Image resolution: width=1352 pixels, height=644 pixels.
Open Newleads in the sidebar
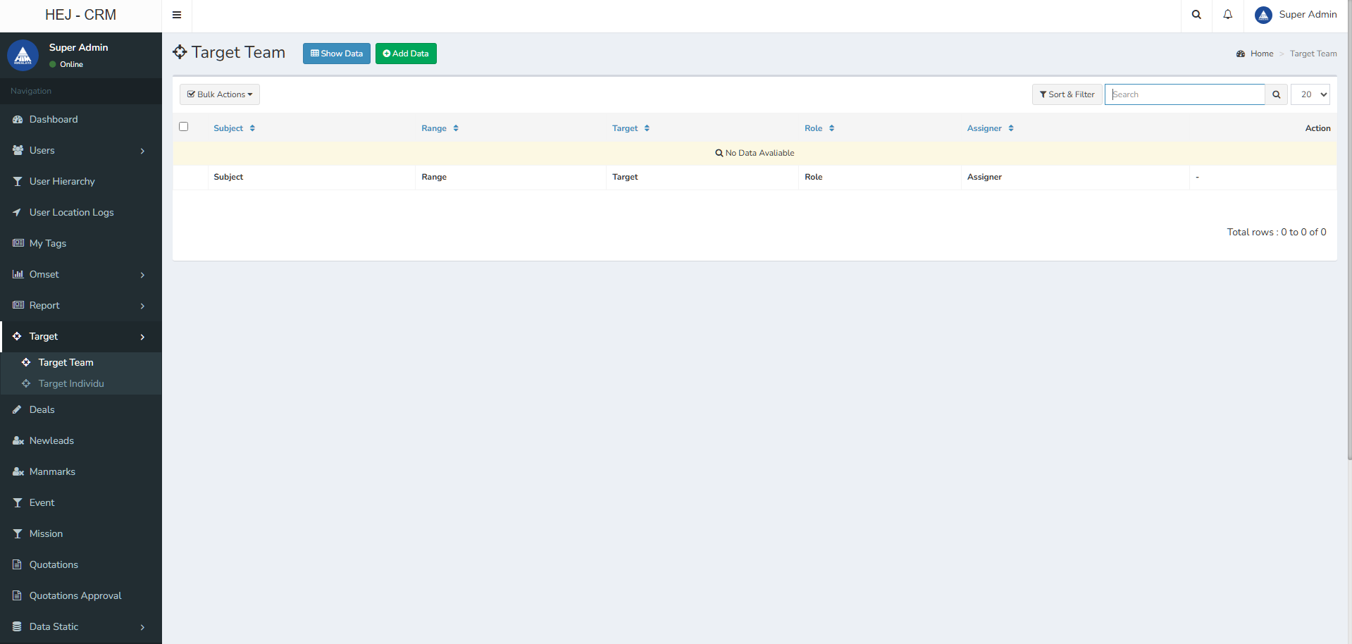pos(81,440)
